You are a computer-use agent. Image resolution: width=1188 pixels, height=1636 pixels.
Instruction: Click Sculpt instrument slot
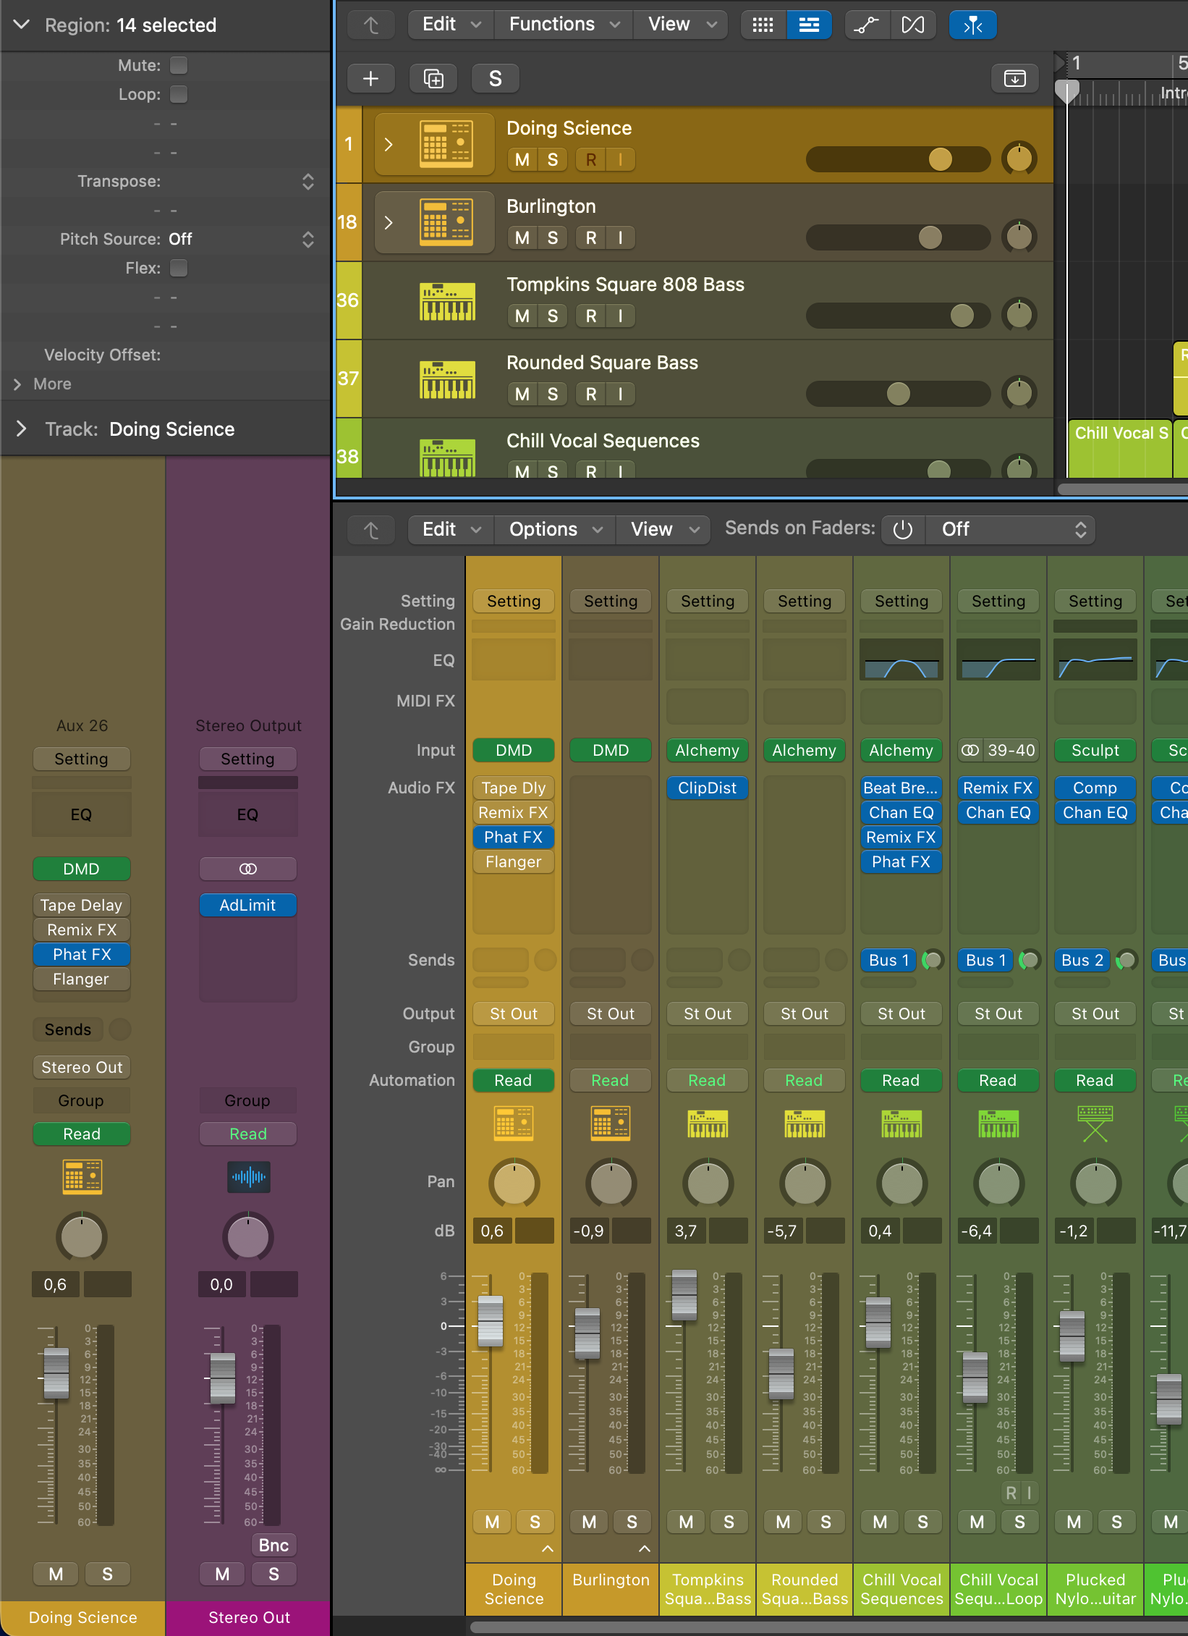1095,750
